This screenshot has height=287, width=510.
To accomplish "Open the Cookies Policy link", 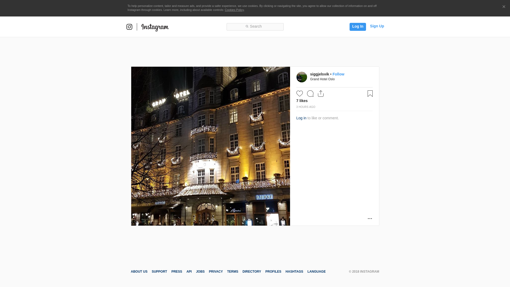I will tap(234, 10).
